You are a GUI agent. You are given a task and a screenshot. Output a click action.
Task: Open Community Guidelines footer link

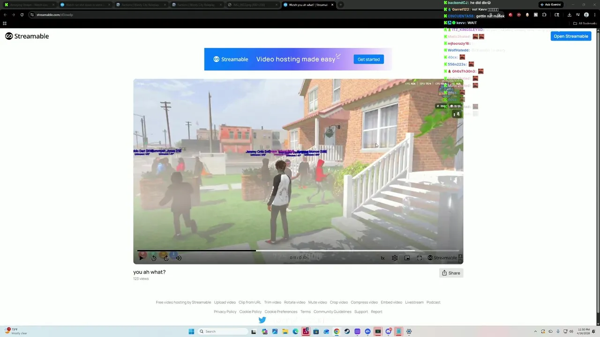332,312
